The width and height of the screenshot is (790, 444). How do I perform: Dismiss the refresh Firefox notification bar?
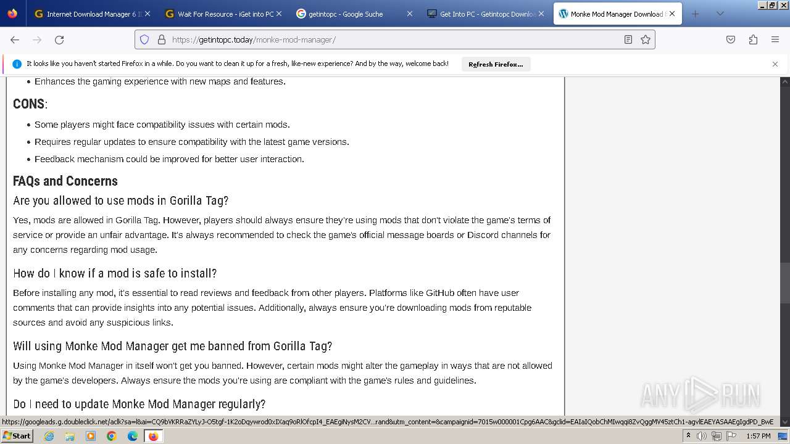pos(775,64)
